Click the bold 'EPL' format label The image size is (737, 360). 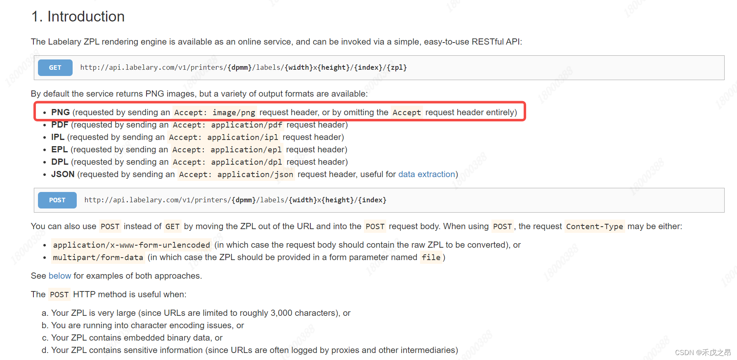coord(59,149)
